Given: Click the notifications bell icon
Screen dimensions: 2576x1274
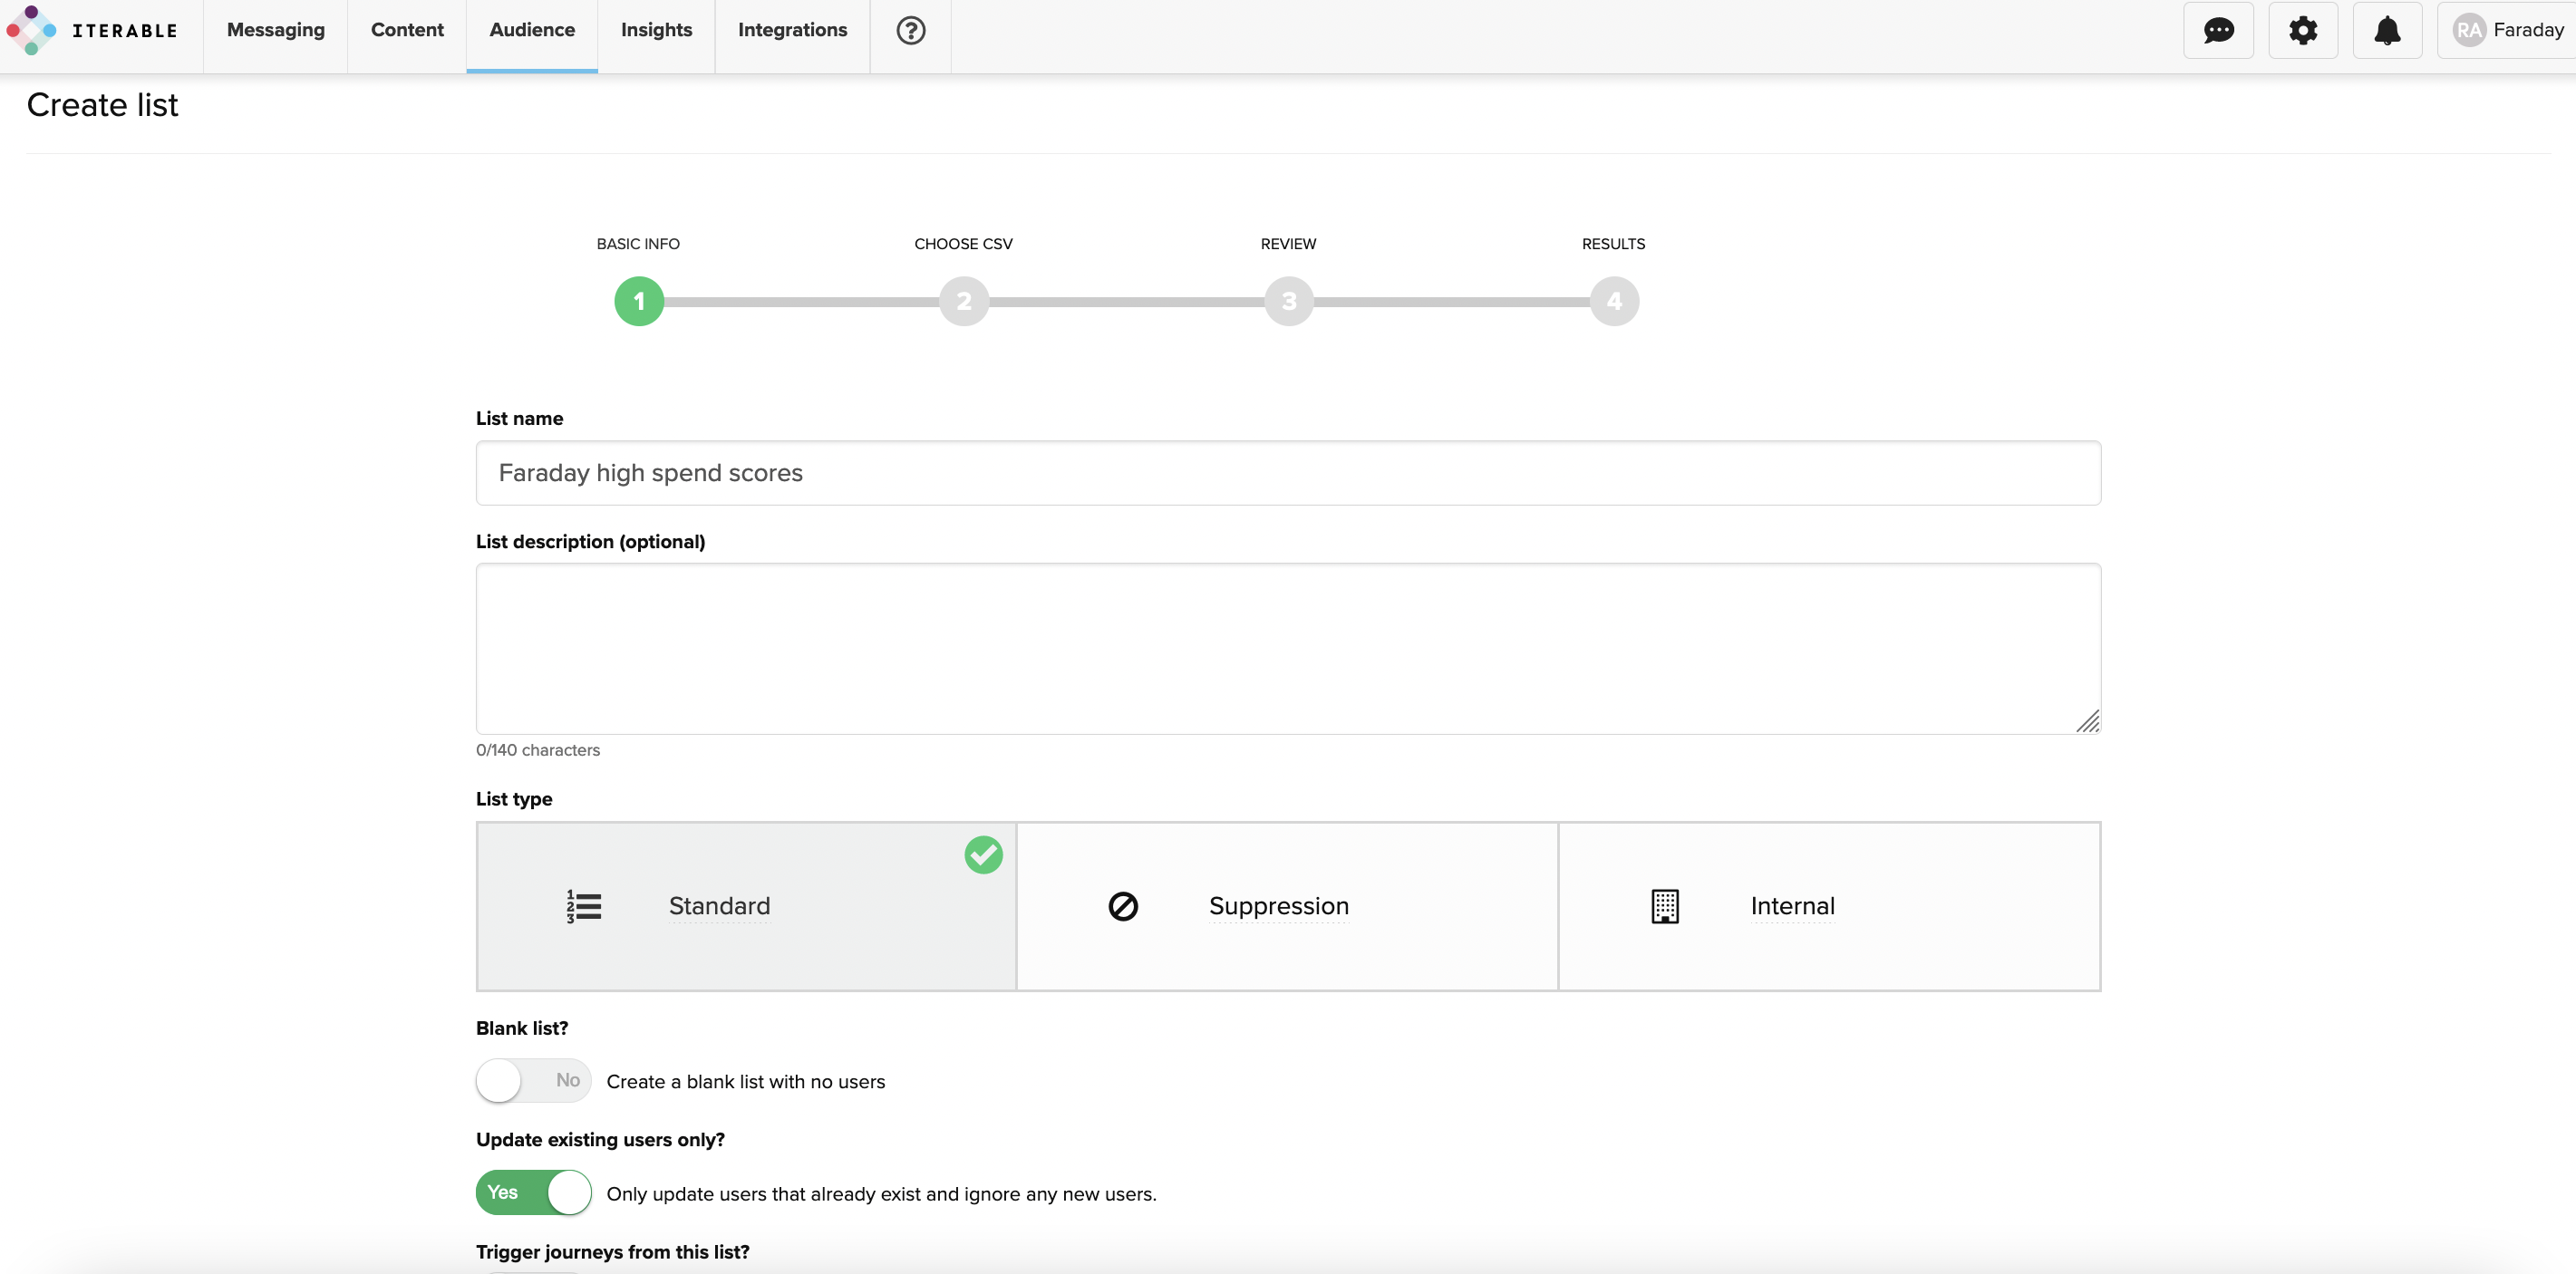Looking at the screenshot, I should point(2387,30).
